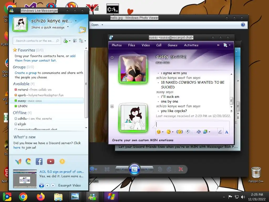Expand the background picker dropdown arrow

pyautogui.click(x=209, y=132)
